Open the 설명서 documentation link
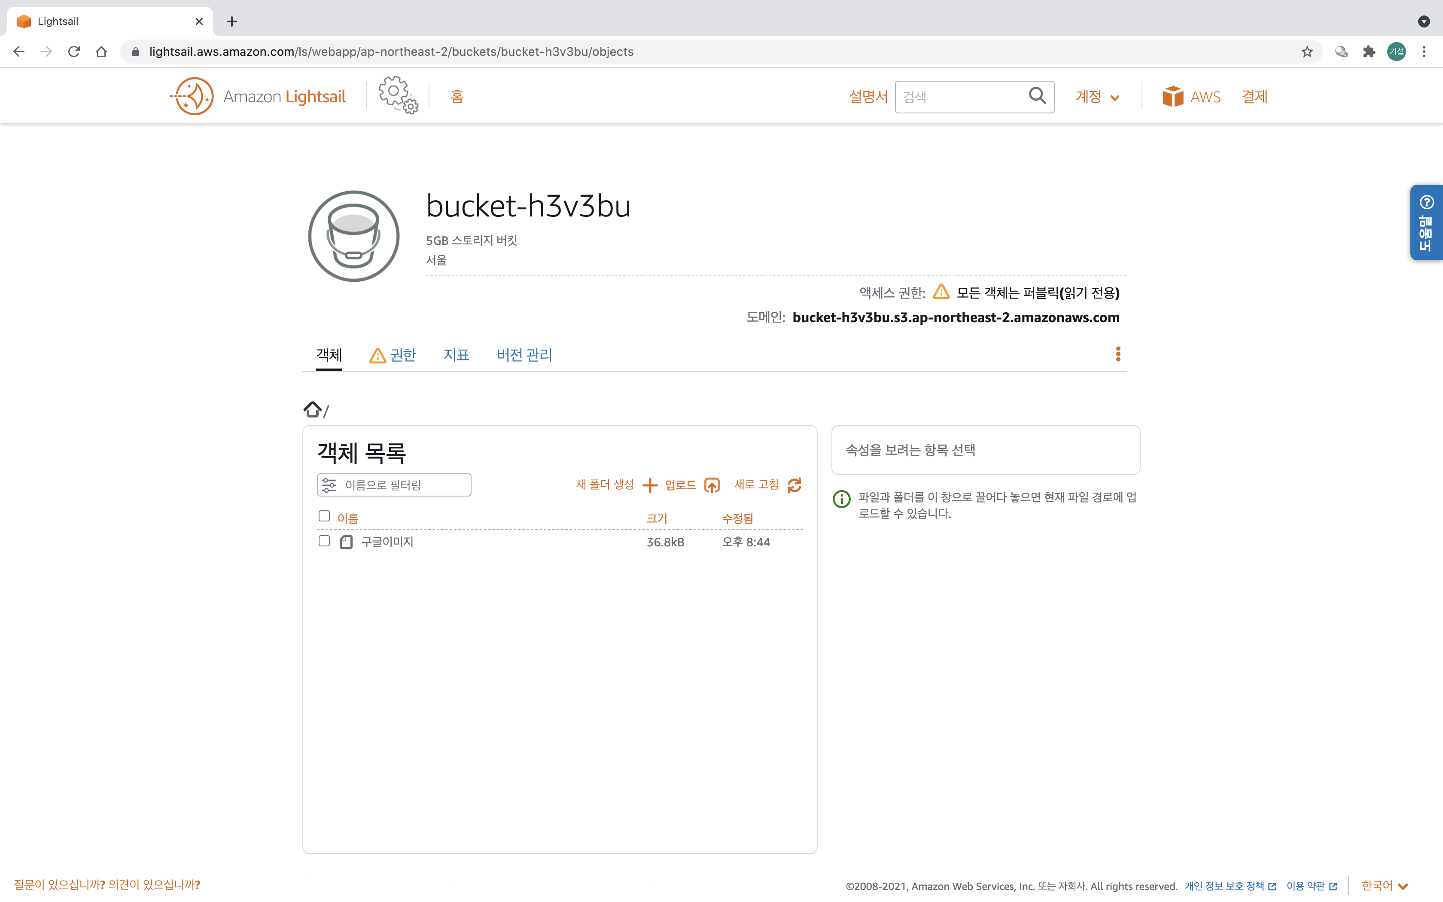Viewport: 1443px width, 902px height. pos(868,97)
